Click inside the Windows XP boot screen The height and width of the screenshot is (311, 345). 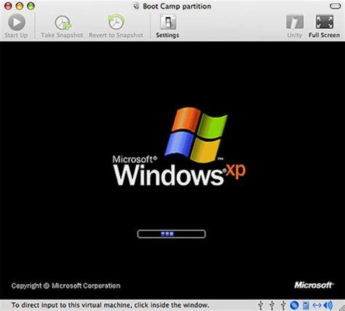click(172, 170)
